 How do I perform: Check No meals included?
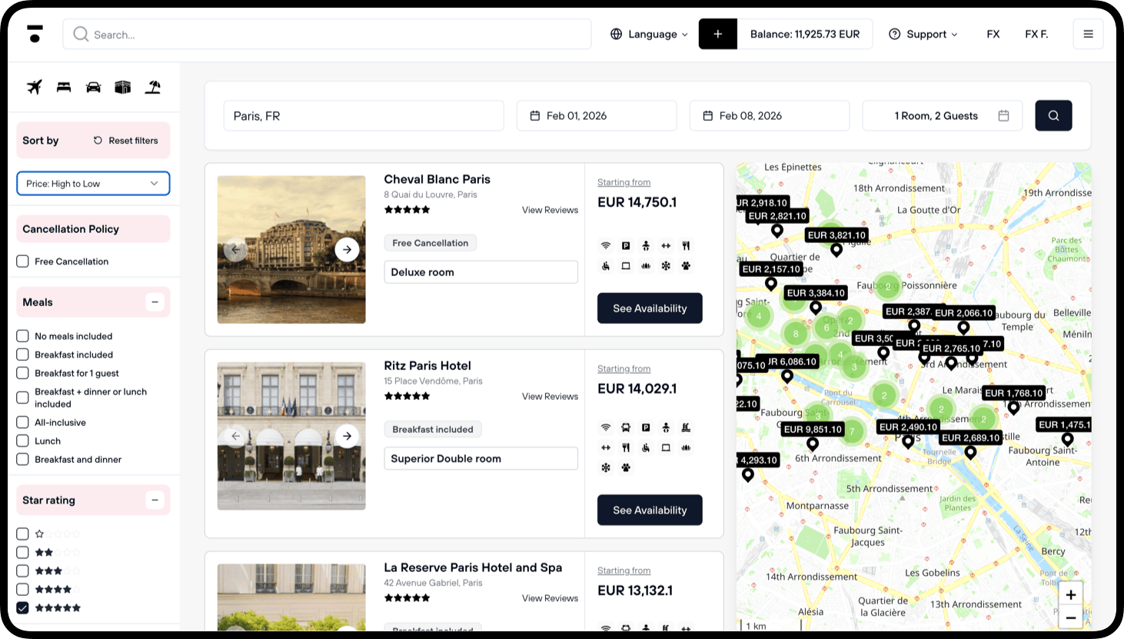(23, 336)
